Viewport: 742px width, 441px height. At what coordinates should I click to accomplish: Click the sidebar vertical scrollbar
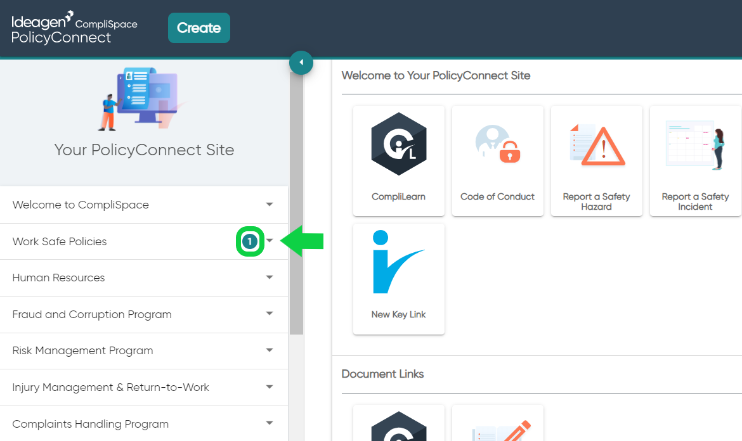[x=296, y=203]
